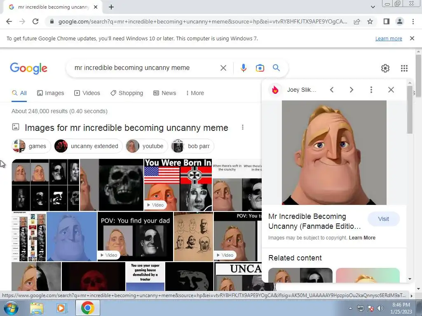Open options beside the 'Images for' heading
Viewport: 422px width, 316px height.
tap(242, 127)
